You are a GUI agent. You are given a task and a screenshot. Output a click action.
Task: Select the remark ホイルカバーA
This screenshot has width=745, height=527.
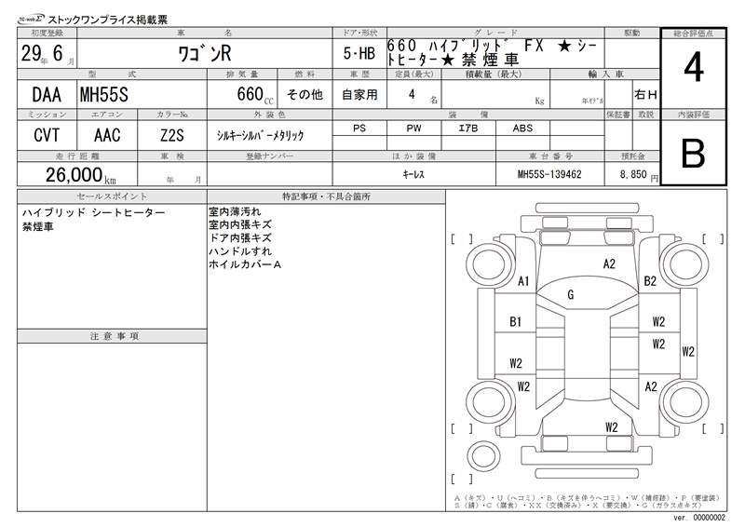[245, 264]
